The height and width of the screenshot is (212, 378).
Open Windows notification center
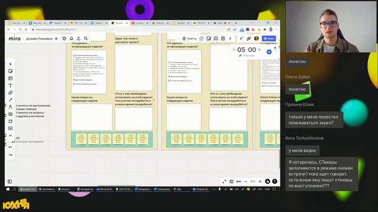(274, 190)
